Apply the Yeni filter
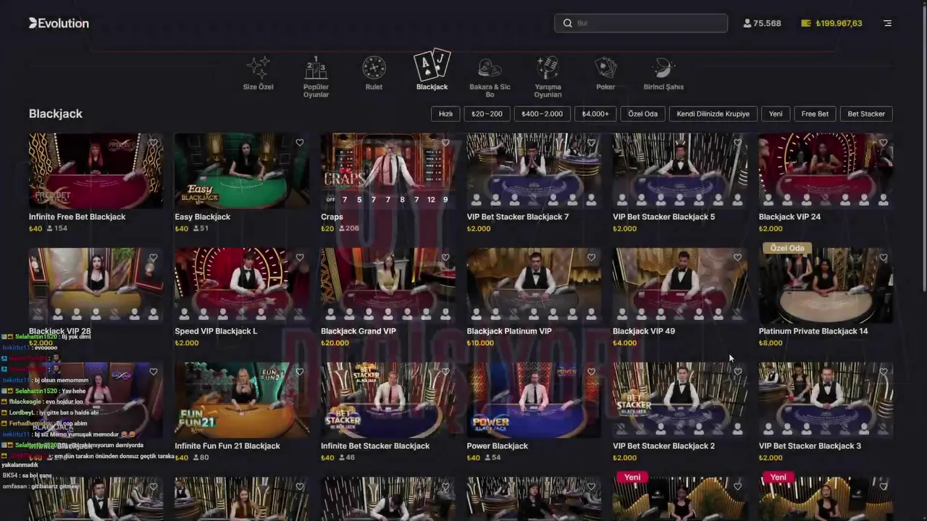Viewport: 927px width, 521px height. [776, 114]
